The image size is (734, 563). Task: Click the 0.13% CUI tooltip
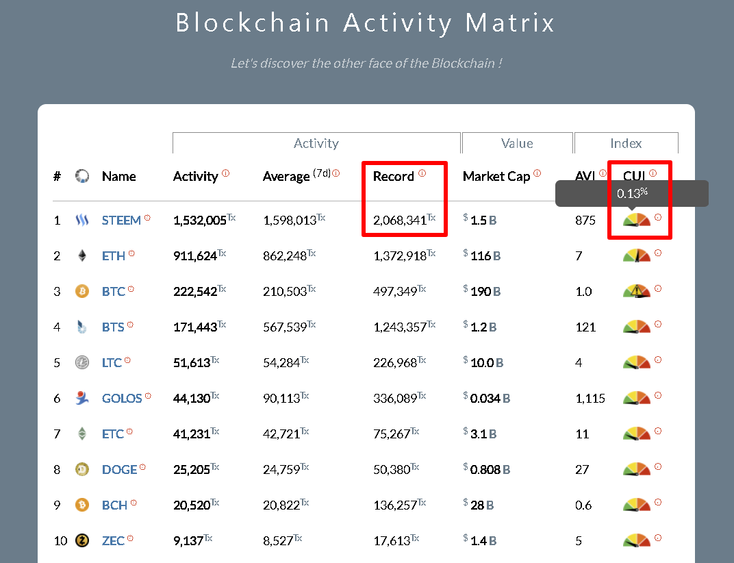(x=632, y=193)
